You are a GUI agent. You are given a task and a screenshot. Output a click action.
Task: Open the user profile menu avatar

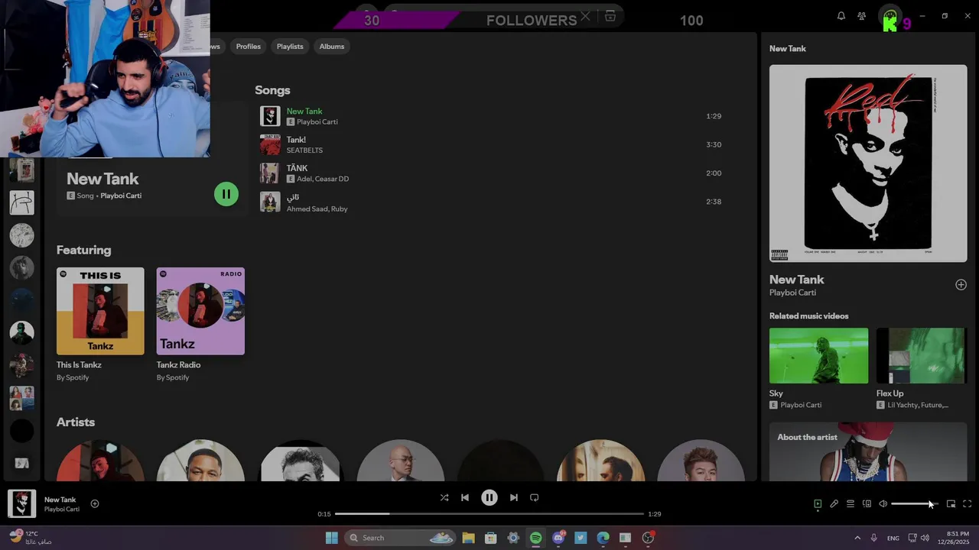point(890,17)
